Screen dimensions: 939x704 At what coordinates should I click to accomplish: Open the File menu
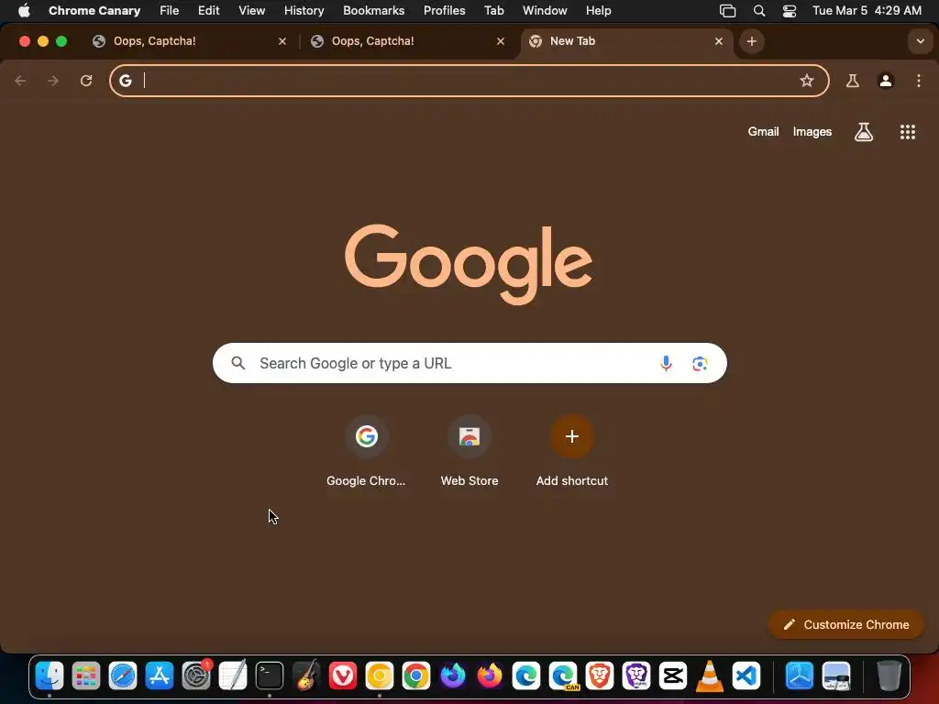point(169,10)
